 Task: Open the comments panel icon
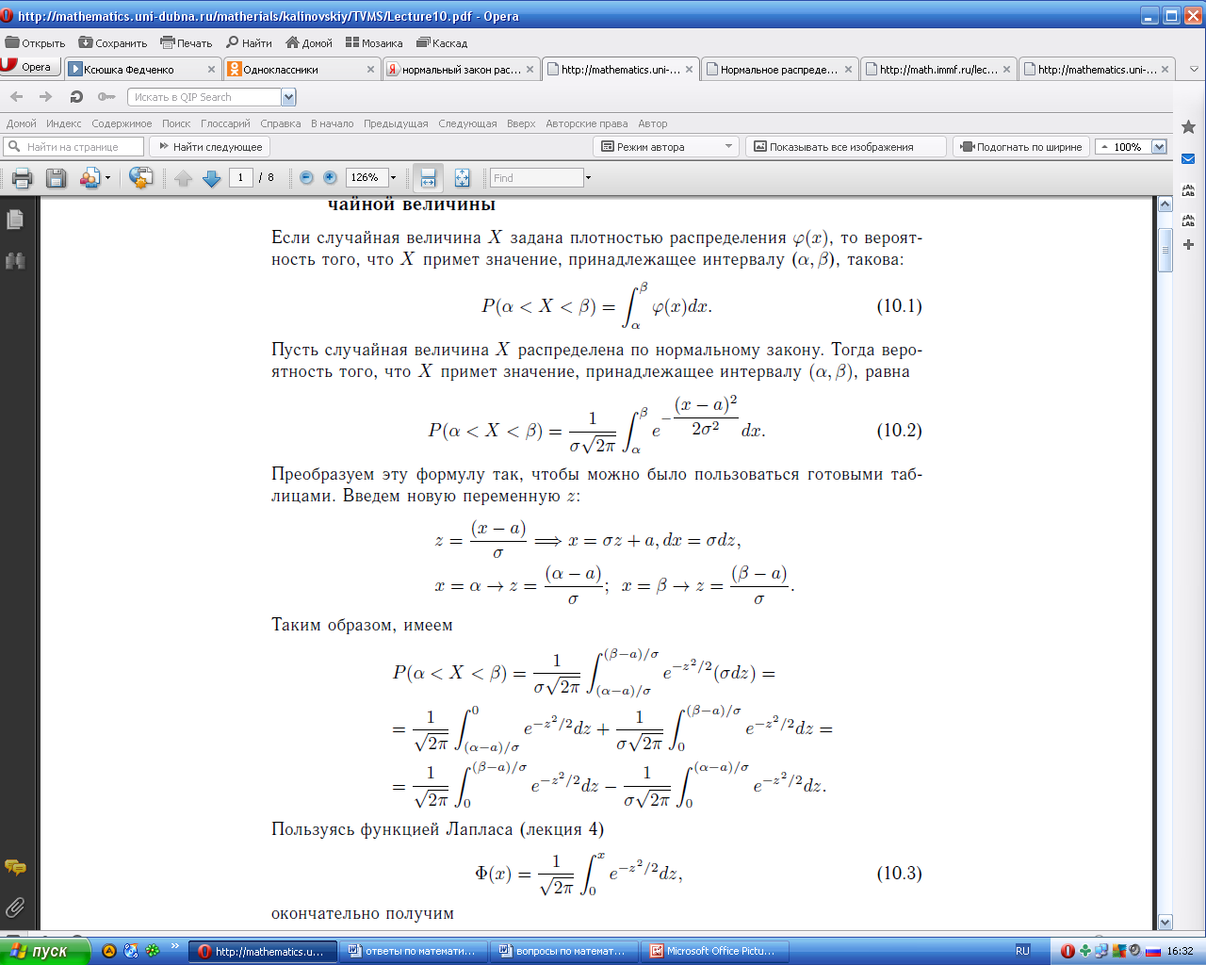coord(15,867)
